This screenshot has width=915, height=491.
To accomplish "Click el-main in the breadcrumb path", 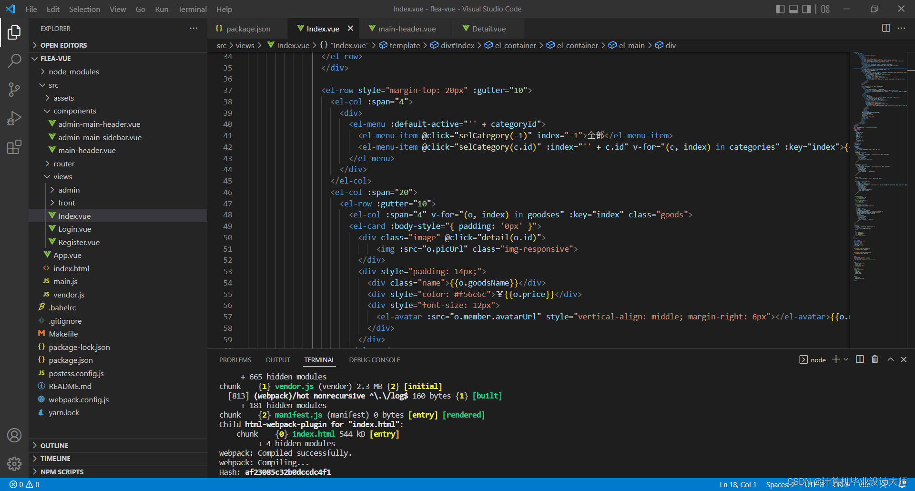I will click(x=631, y=45).
